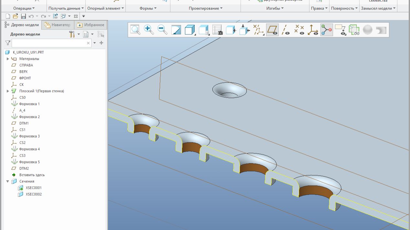This screenshot has width=410, height=230.
Task: Click the Open folder icon
Action: pyautogui.click(x=16, y=16)
